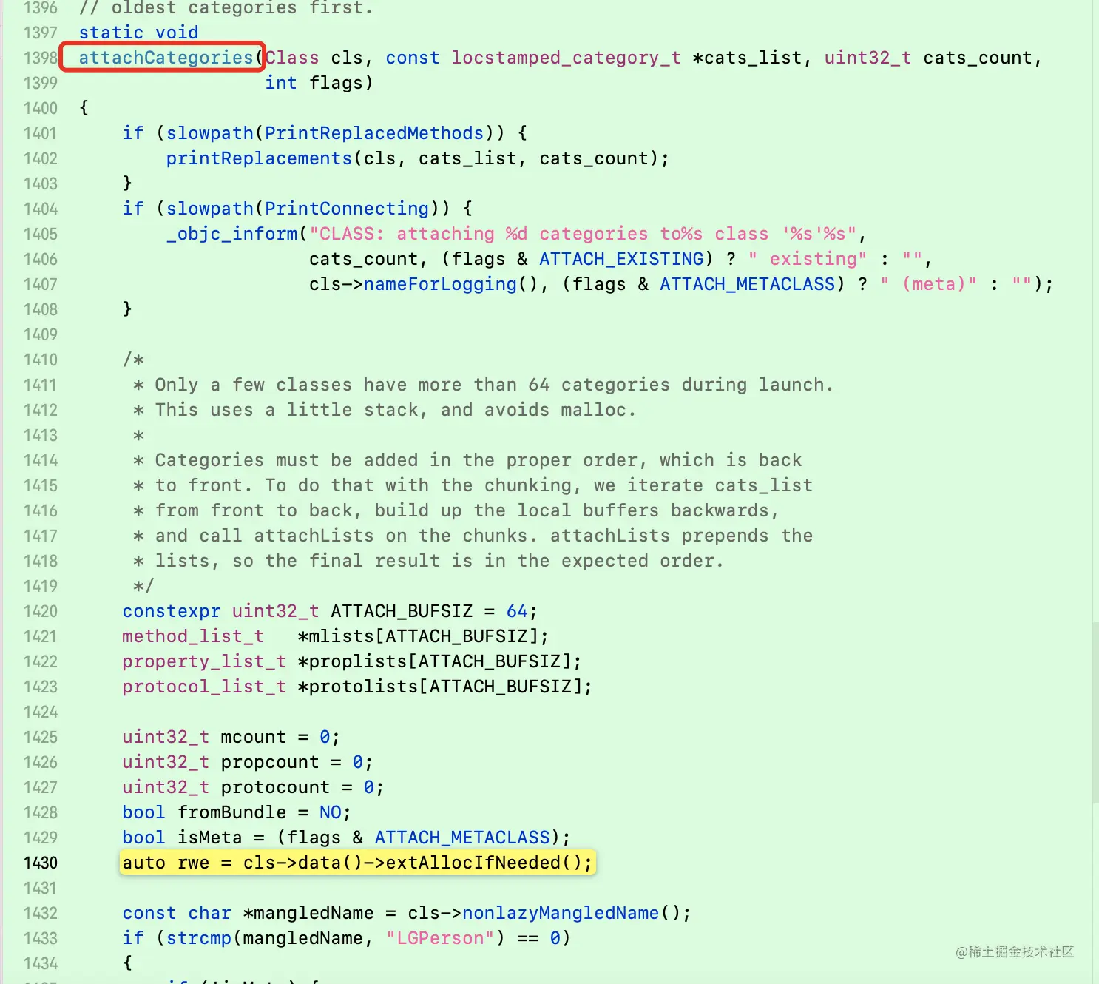Click the nameForLogging method call

point(440,284)
